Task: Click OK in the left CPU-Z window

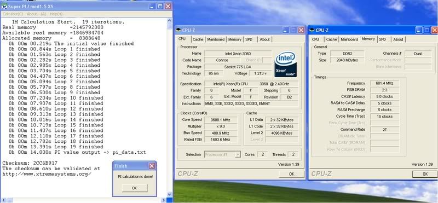Action: click(x=291, y=174)
